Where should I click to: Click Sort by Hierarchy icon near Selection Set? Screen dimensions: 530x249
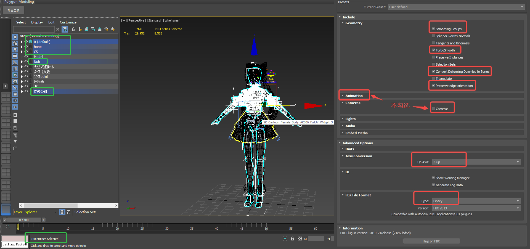(x=69, y=212)
